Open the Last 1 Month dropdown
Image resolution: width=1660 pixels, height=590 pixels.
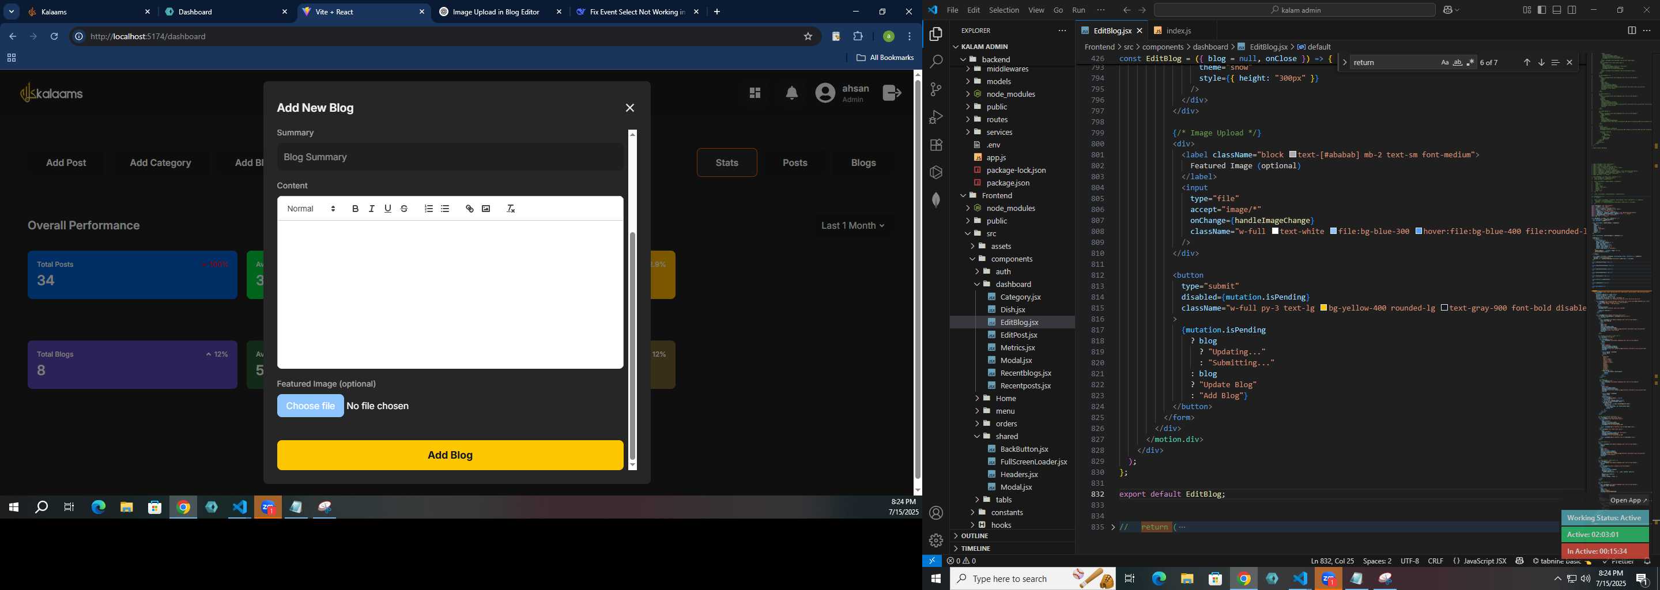853,226
